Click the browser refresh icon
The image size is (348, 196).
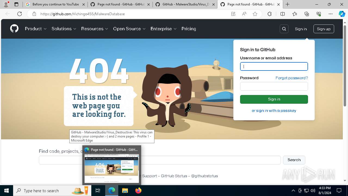tap(20, 14)
